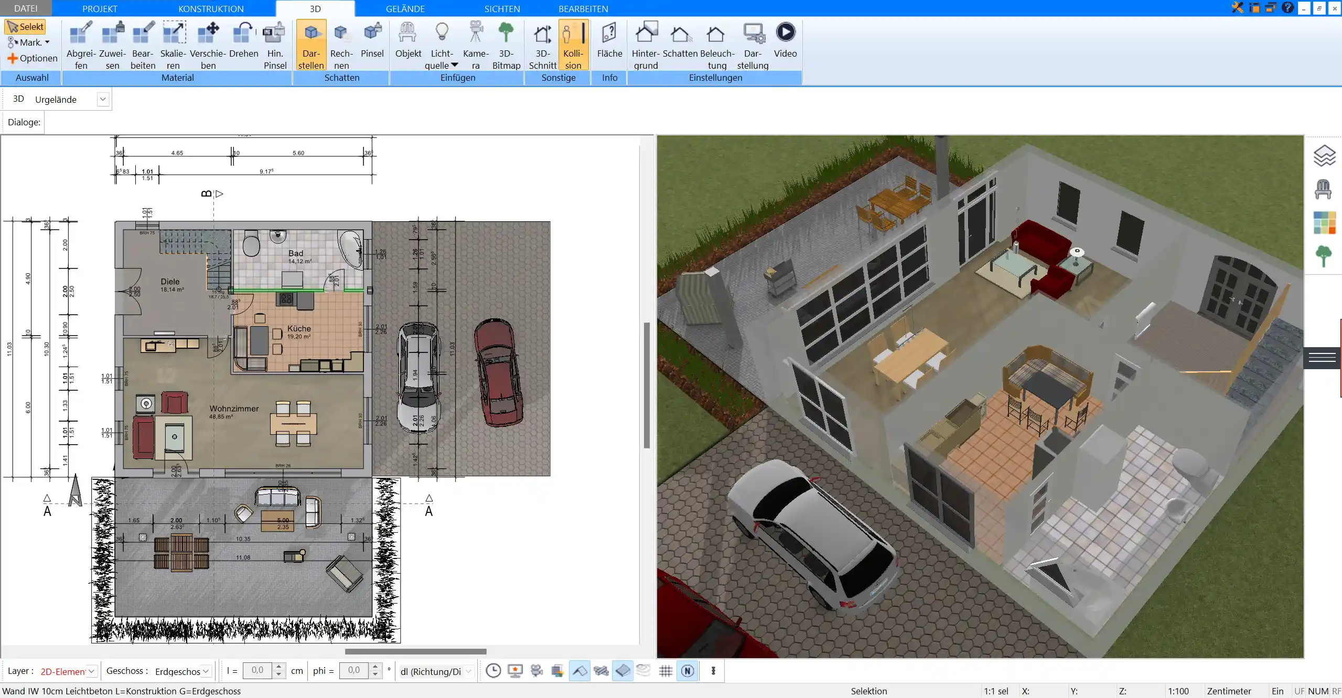This screenshot has width=1342, height=698.
Task: Start the Video tool
Action: [x=785, y=40]
